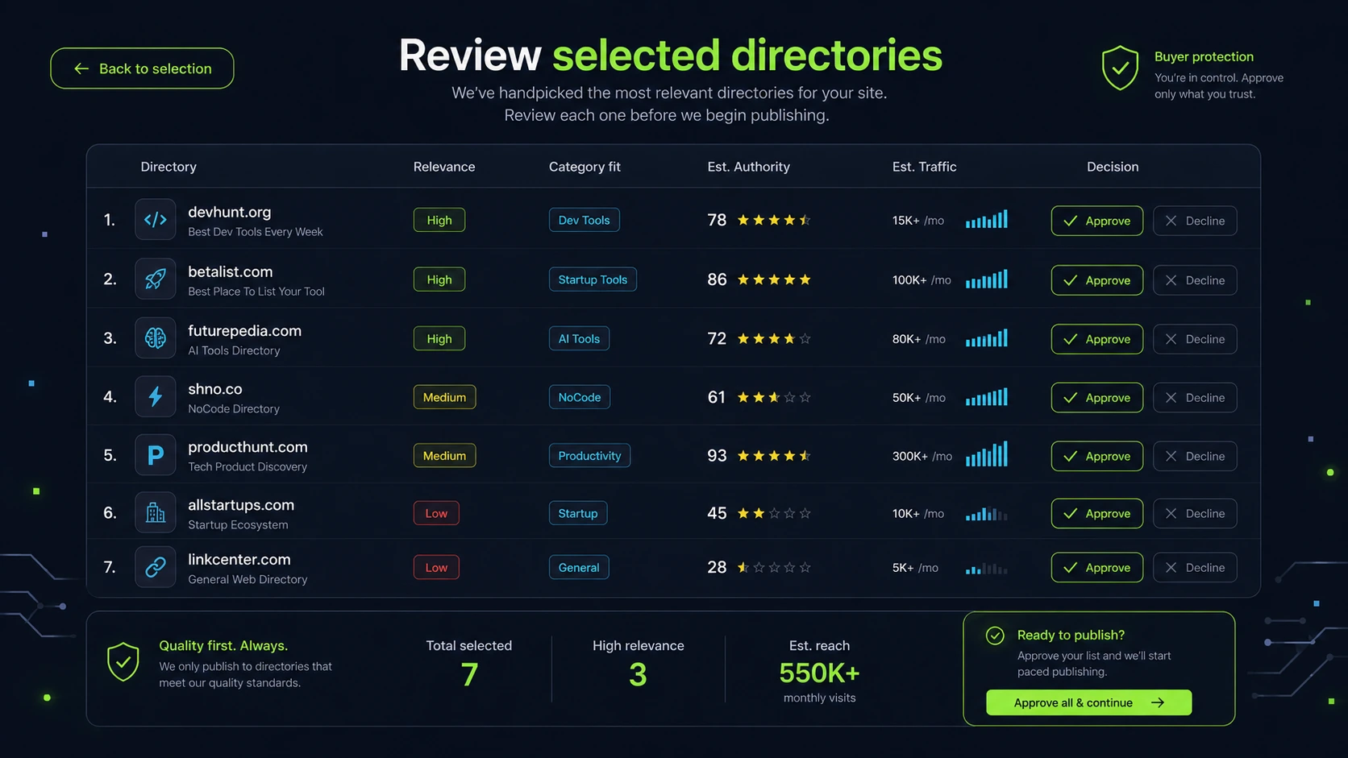Click the shno.co lightning bolt icon
Screen dimensions: 1348x758
156,397
